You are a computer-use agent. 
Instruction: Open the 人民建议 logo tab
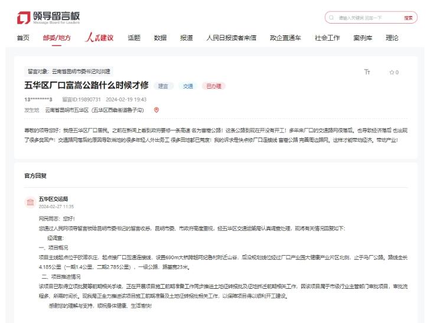click(99, 38)
